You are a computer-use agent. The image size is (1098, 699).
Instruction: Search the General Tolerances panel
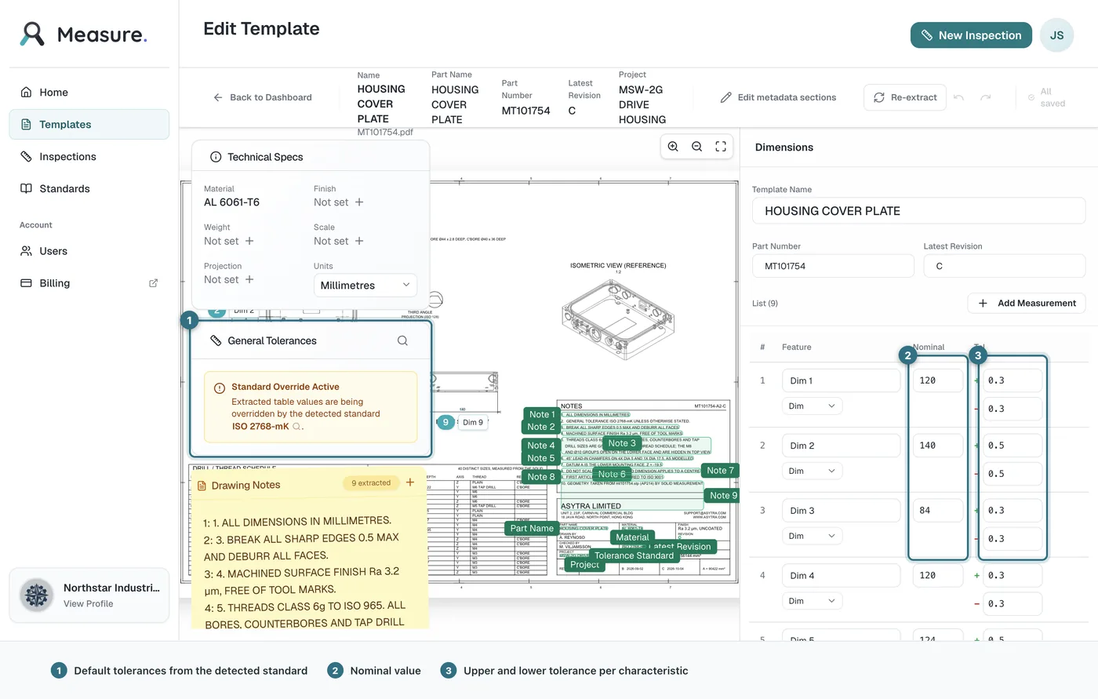click(x=402, y=340)
